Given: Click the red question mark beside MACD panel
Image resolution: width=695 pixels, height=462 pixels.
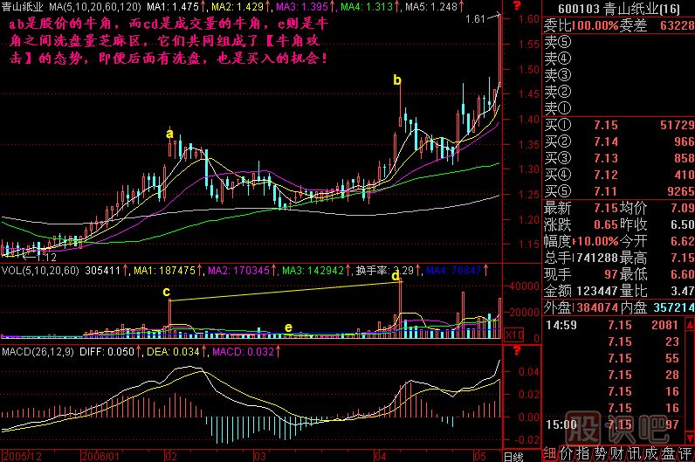Looking at the screenshot, I should [517, 351].
